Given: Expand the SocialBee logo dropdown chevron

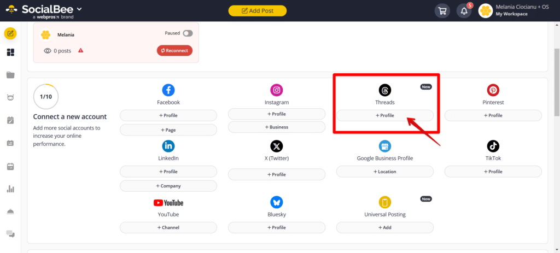Looking at the screenshot, I should pyautogui.click(x=79, y=9).
